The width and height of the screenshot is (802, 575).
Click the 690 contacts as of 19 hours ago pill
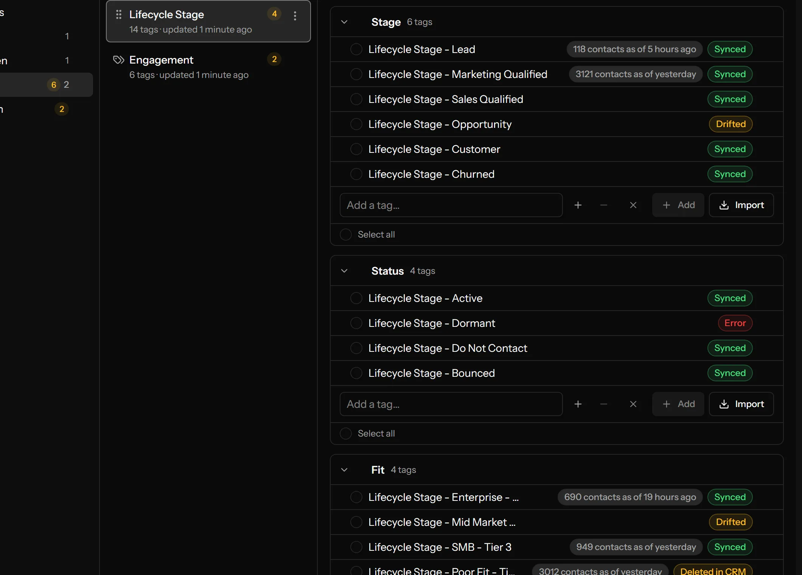pyautogui.click(x=630, y=497)
